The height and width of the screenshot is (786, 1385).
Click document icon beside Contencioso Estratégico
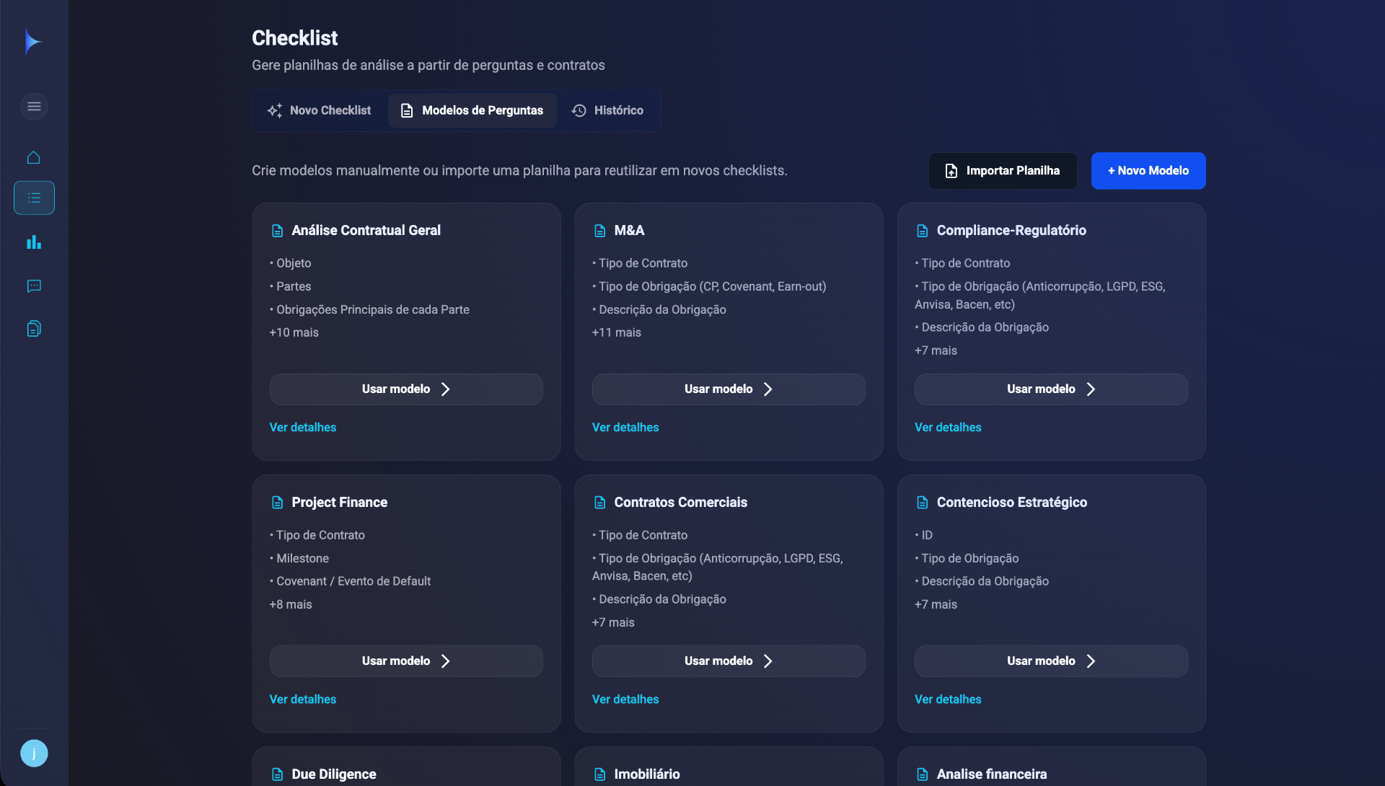[922, 503]
